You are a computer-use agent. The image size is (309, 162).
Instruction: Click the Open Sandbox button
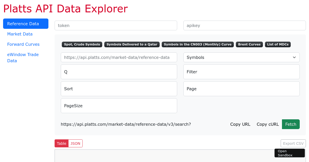point(289,153)
